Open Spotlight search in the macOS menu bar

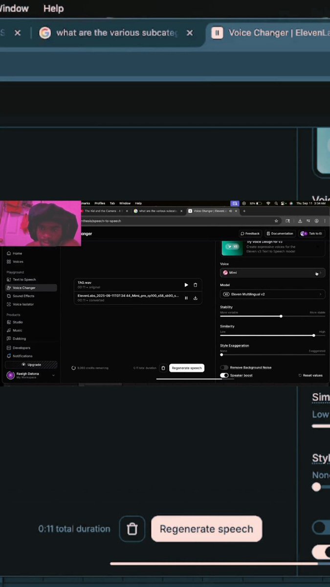[x=276, y=203]
